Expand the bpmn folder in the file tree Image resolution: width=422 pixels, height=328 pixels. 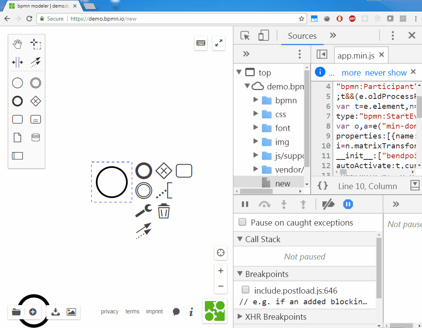[256, 100]
